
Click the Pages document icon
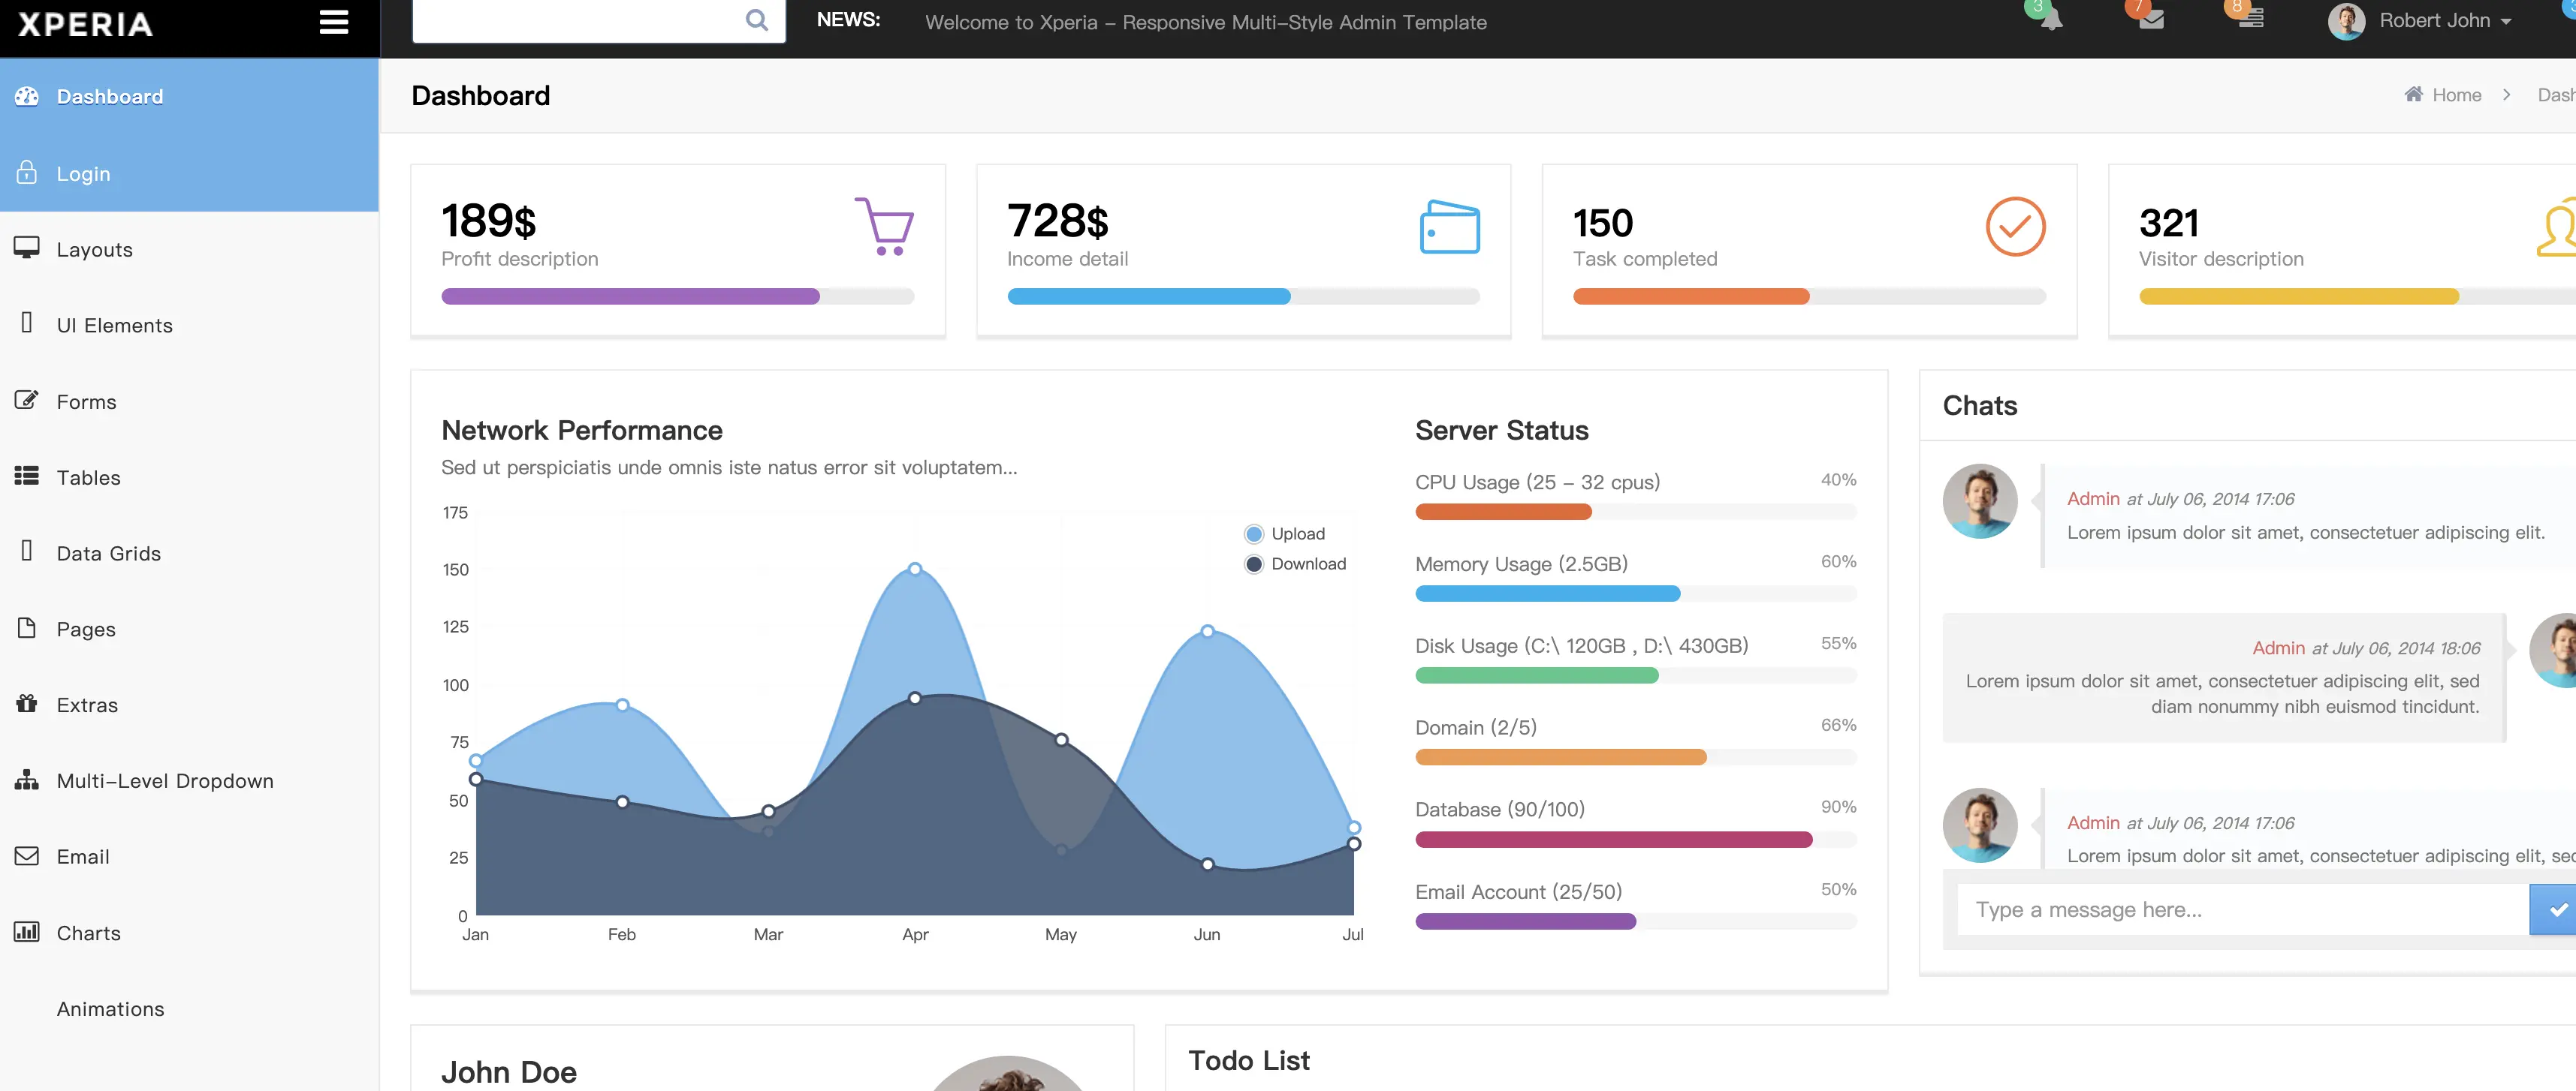(x=27, y=627)
